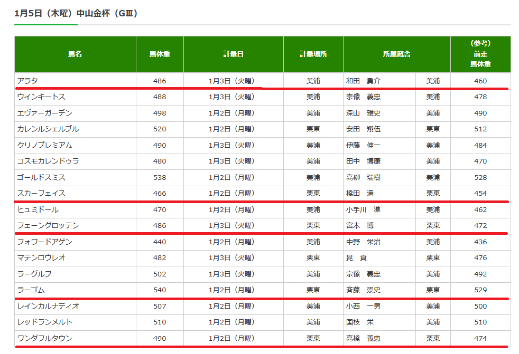Click trainer name 橋田 満
This screenshot has width=519, height=354.
click(x=360, y=194)
